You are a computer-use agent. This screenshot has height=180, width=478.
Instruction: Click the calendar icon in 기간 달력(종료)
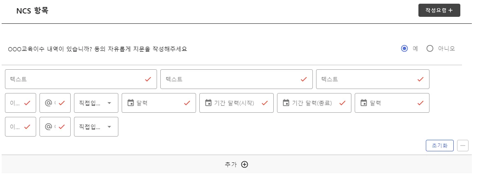(286, 103)
